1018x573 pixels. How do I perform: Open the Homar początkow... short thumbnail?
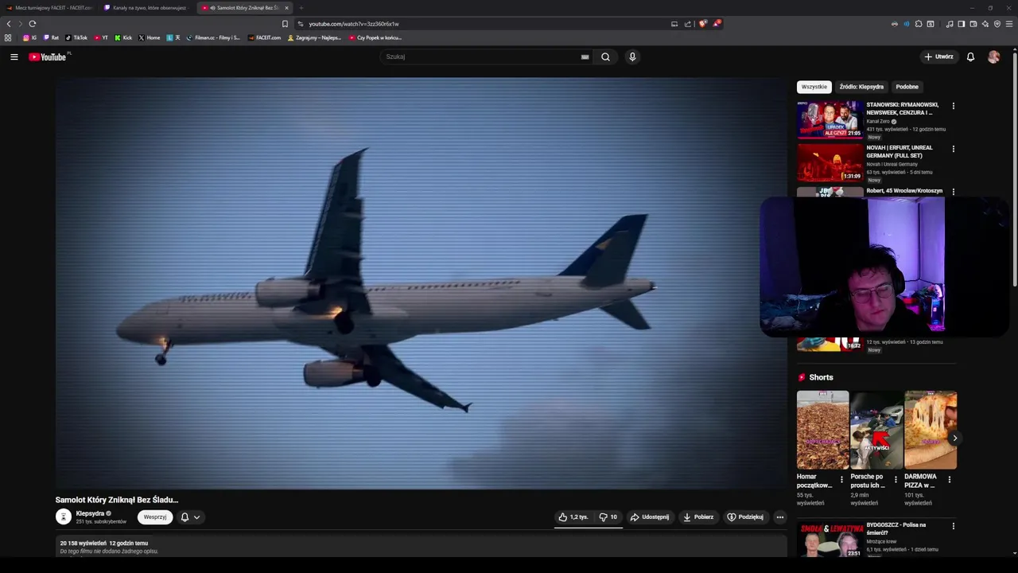[x=822, y=430]
